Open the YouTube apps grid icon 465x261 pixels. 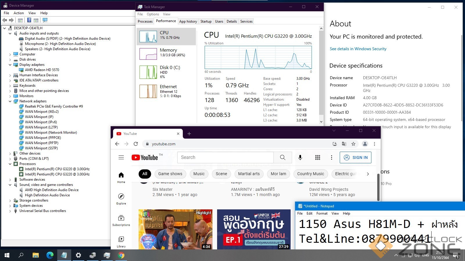(x=318, y=157)
